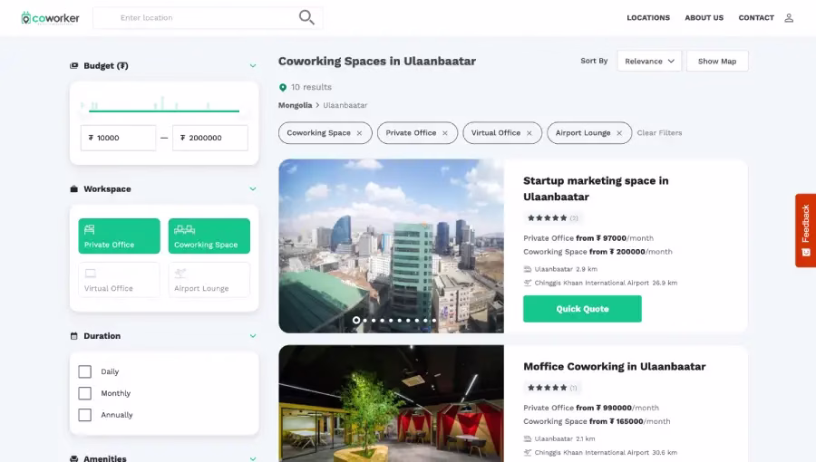Click the Coworker logo
Screen dimensions: 816x462
coord(50,18)
